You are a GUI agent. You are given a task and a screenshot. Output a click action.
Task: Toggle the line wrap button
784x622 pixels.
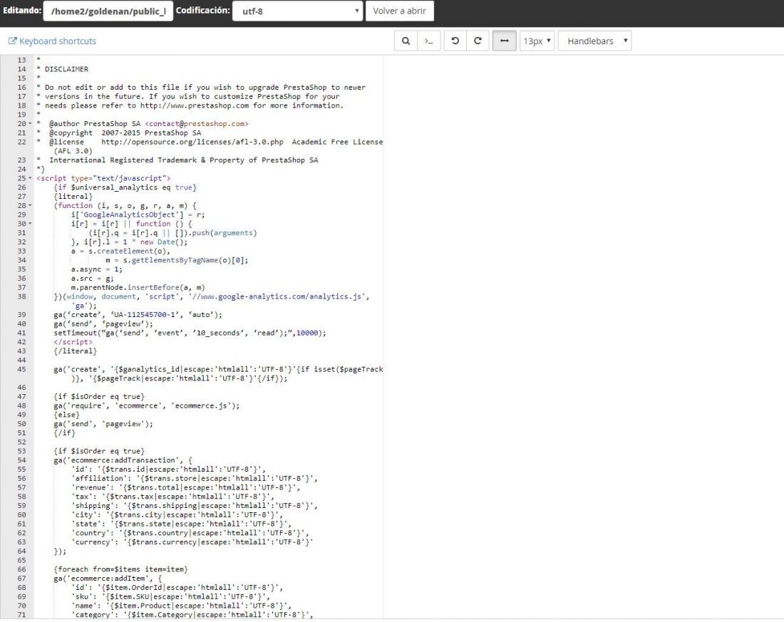(504, 41)
